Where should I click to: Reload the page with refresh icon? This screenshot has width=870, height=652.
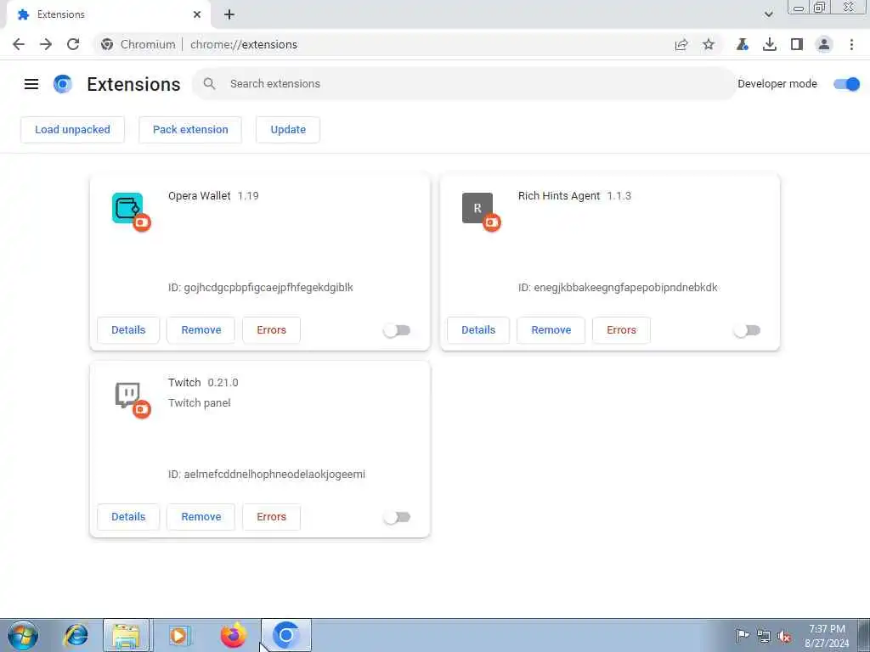[x=73, y=44]
